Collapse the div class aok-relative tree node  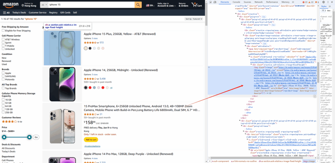tap(245, 46)
